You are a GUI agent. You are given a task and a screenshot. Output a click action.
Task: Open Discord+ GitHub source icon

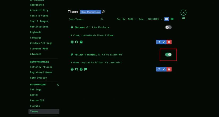[x=76, y=42]
